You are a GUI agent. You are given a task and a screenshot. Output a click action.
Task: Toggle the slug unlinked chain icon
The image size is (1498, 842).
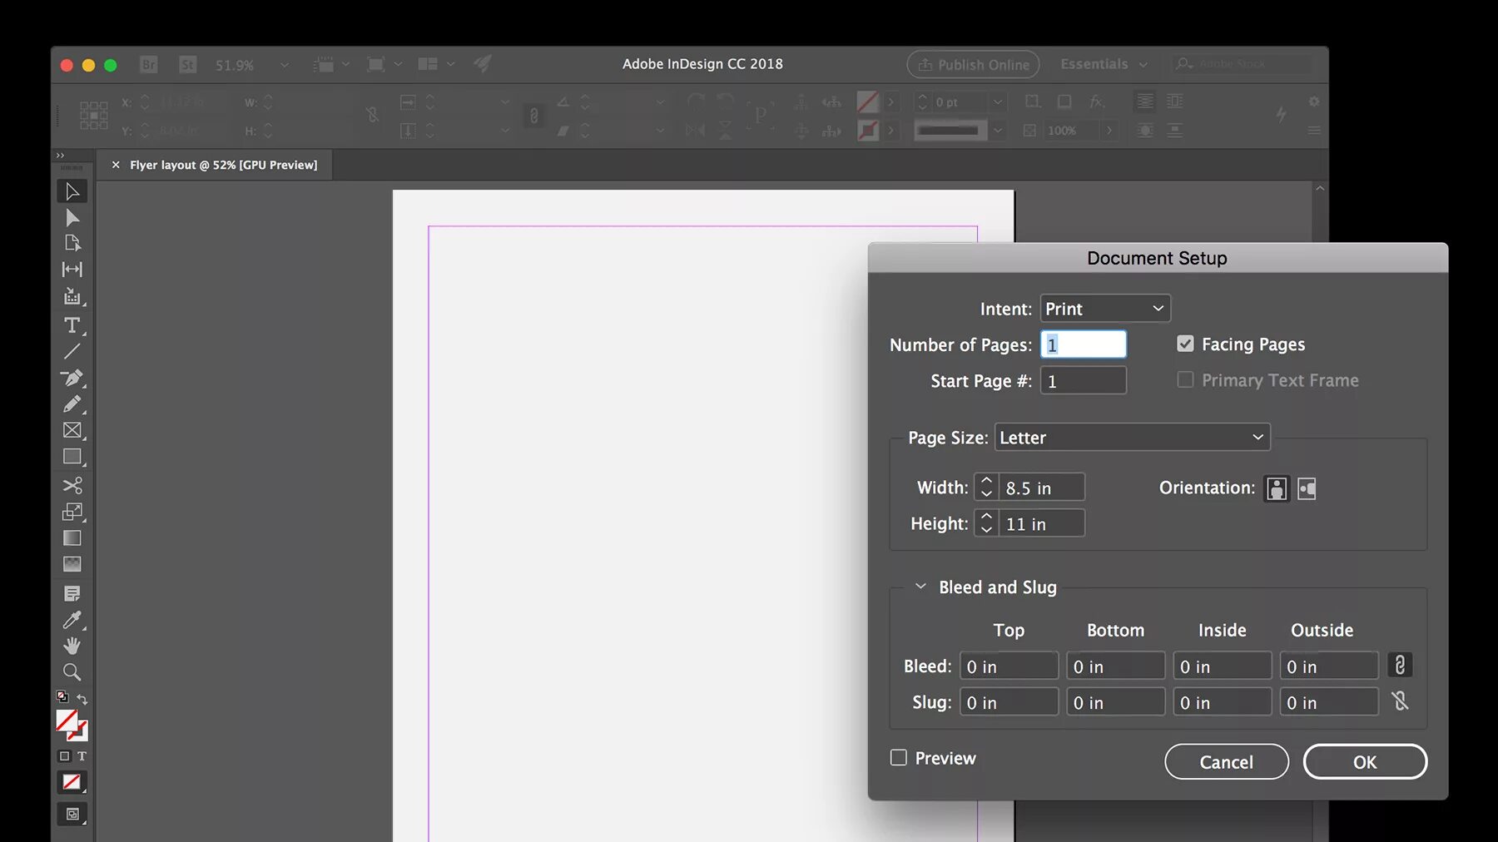click(1400, 701)
